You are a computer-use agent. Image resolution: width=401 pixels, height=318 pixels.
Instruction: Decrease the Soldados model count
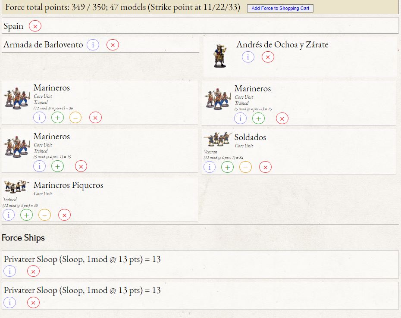point(245,167)
